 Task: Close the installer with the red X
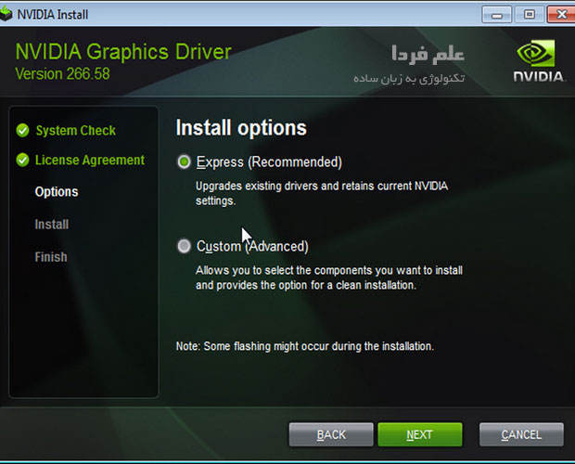[558, 14]
